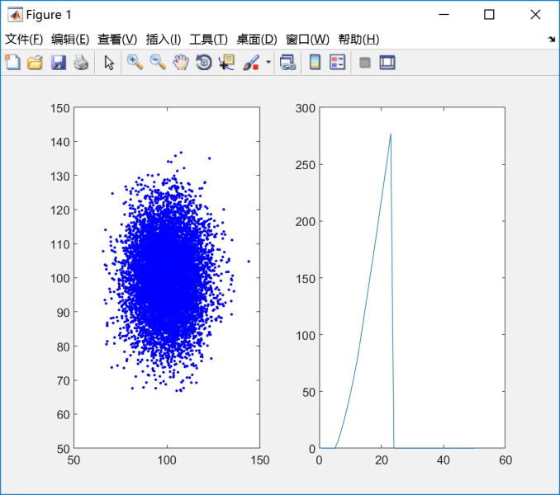
Task: Click the isolated outlier point at right of scatter
Action: coord(249,262)
